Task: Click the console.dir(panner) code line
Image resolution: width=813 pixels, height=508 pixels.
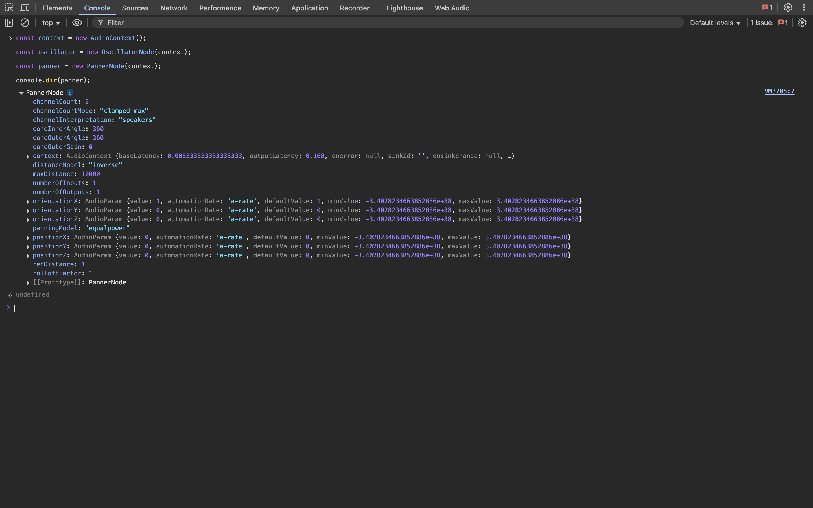Action: coord(53,80)
